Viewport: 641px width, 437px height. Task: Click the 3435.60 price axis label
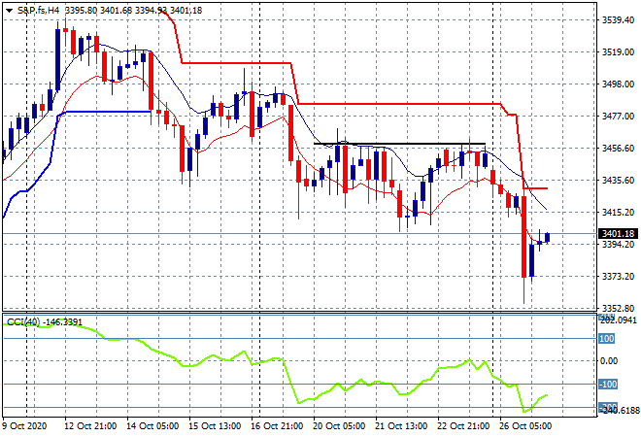(618, 181)
